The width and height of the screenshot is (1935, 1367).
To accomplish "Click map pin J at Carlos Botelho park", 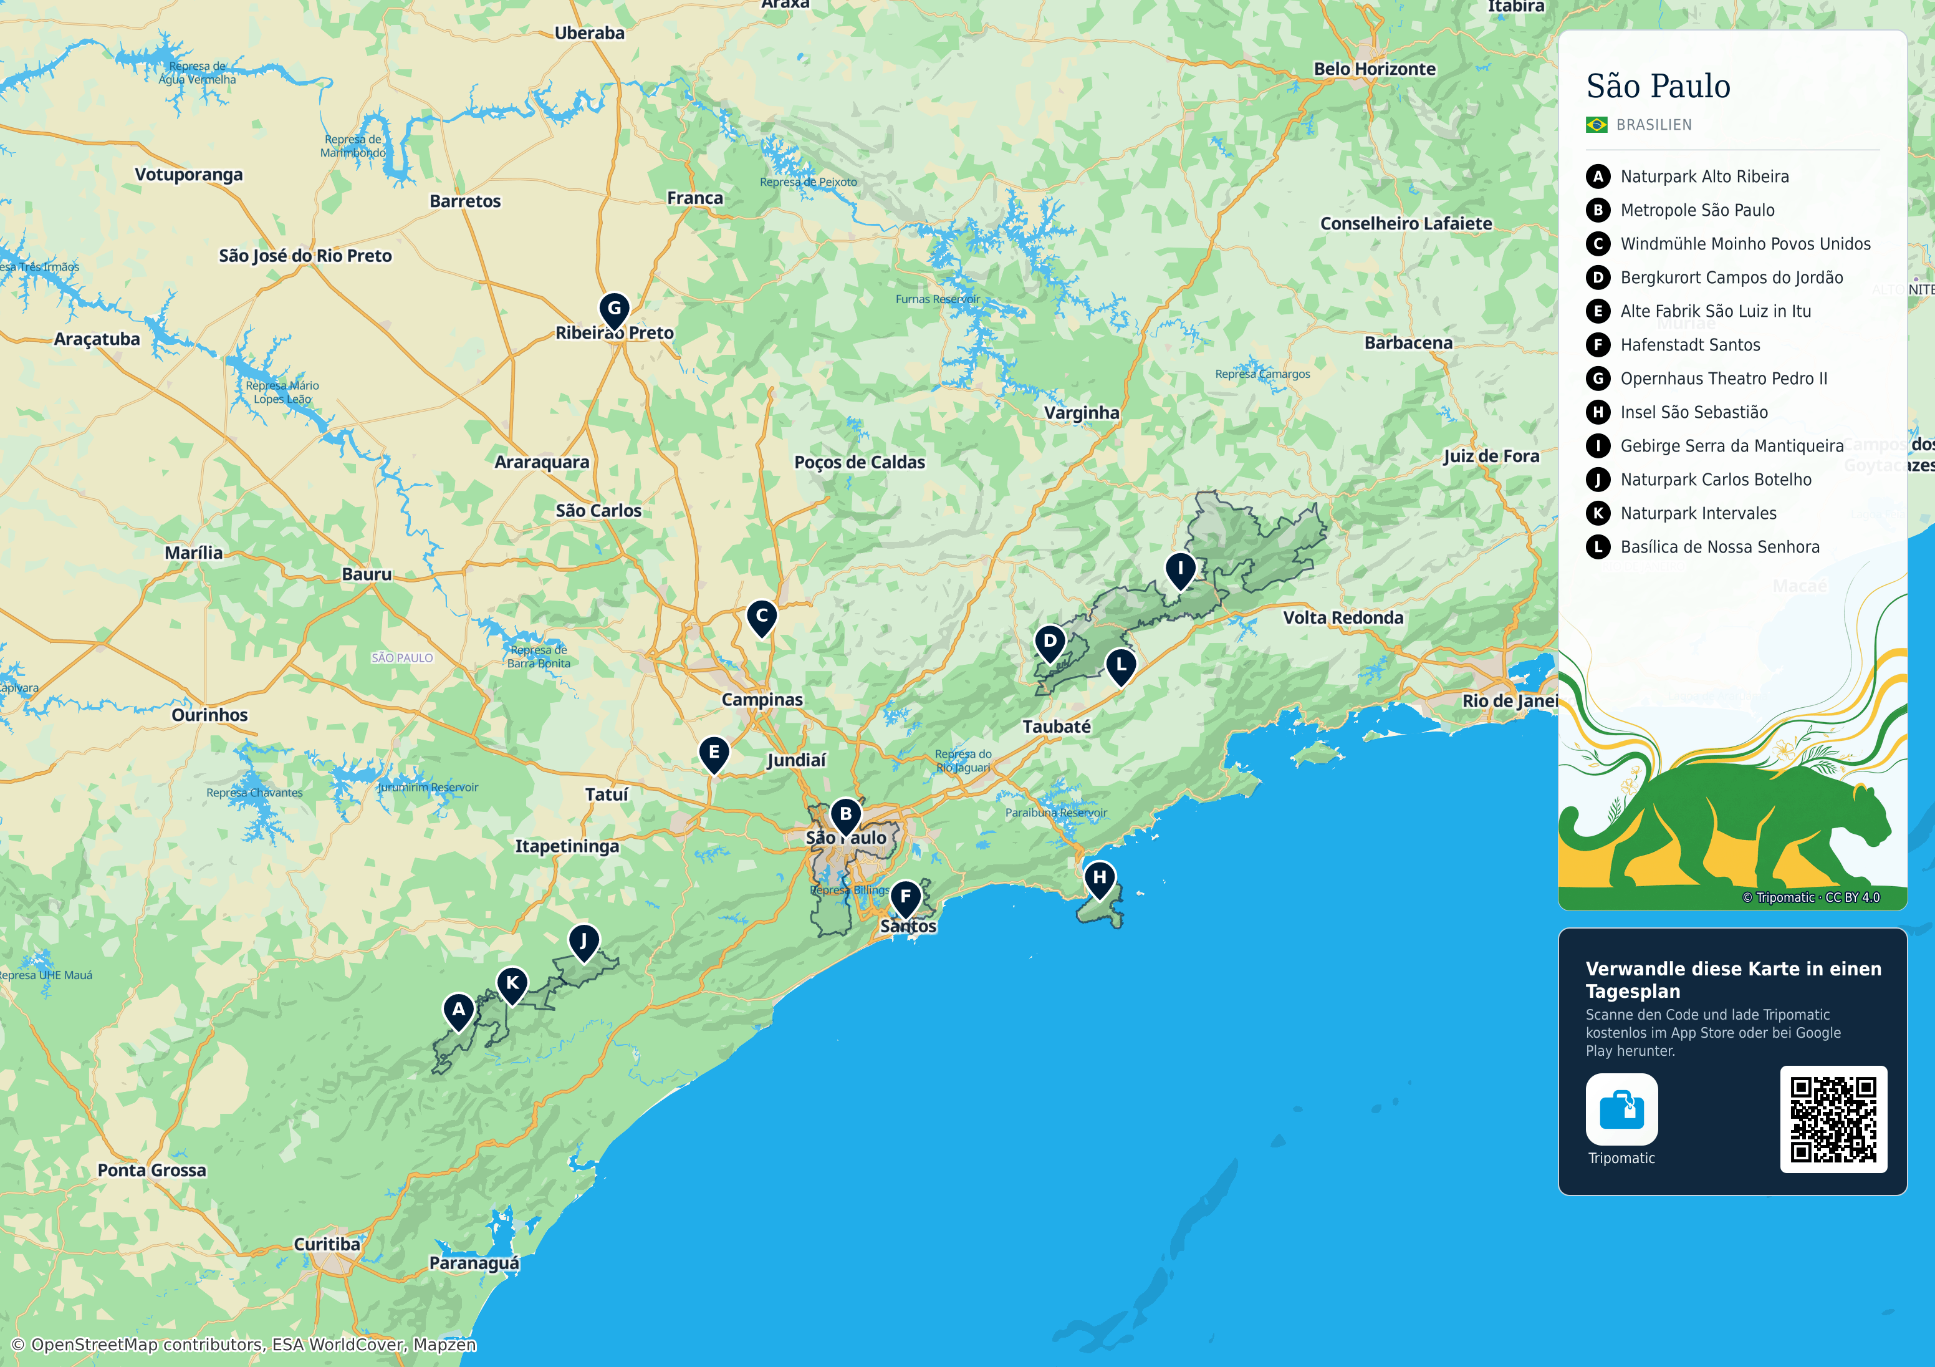I will 584,943.
